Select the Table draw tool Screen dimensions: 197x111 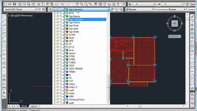4,88
